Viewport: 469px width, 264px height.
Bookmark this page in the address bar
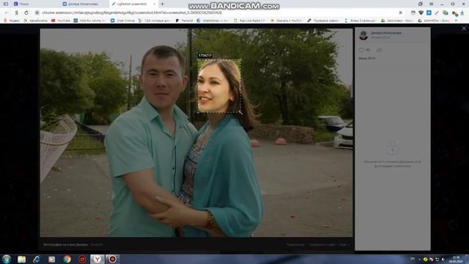(401, 13)
